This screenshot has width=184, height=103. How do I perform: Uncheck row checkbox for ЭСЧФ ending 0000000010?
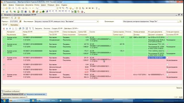[x=4, y=58]
